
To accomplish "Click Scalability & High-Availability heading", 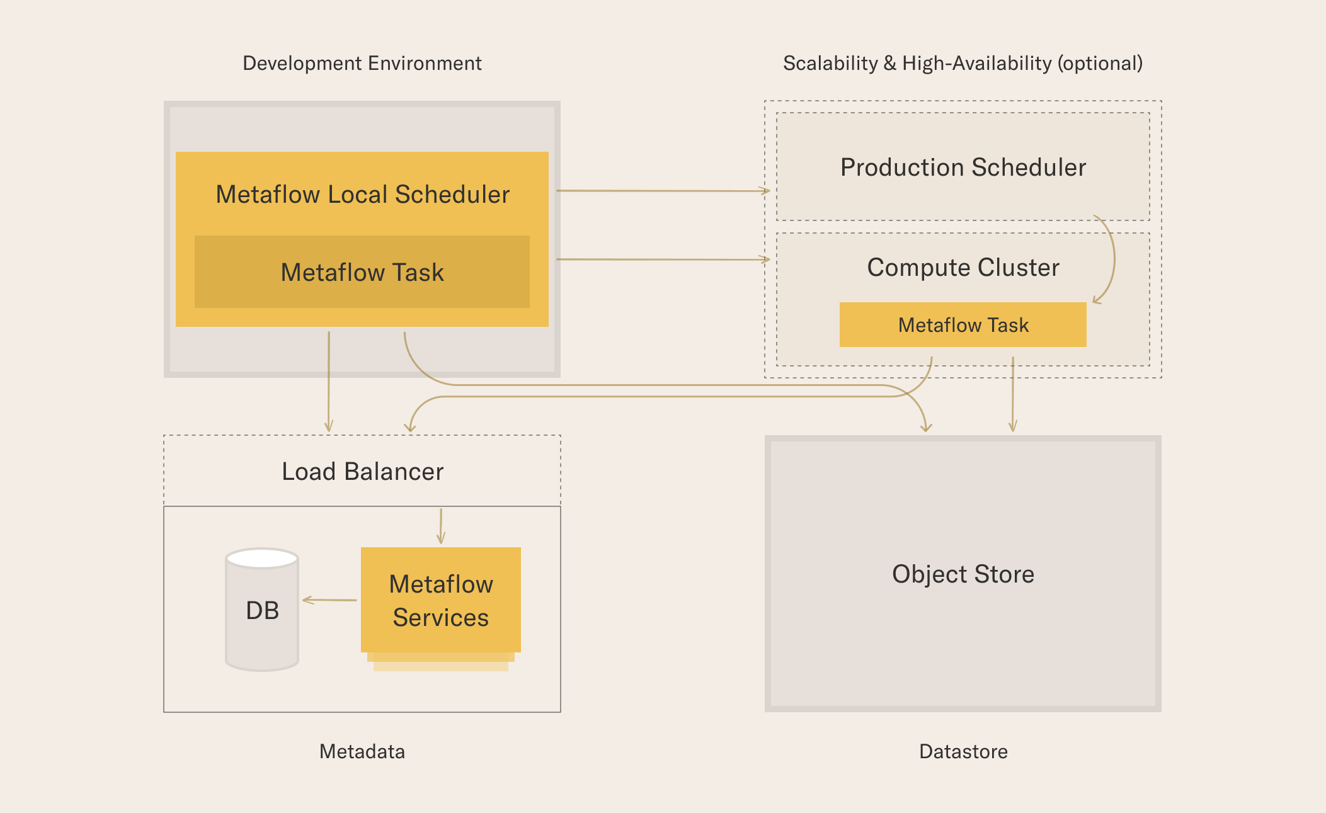I will (x=963, y=63).
